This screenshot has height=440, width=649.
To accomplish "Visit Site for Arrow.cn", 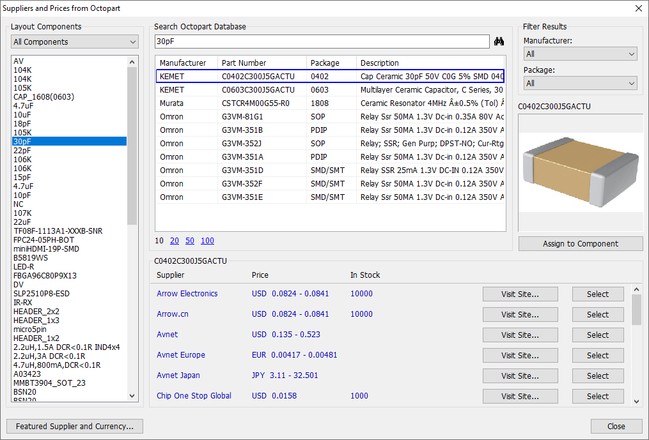I will [x=520, y=314].
